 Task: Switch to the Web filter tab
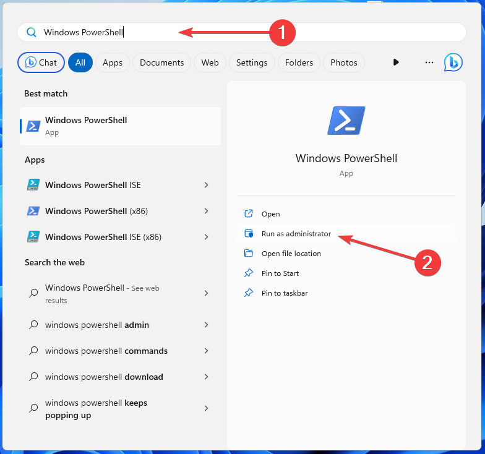pos(210,62)
